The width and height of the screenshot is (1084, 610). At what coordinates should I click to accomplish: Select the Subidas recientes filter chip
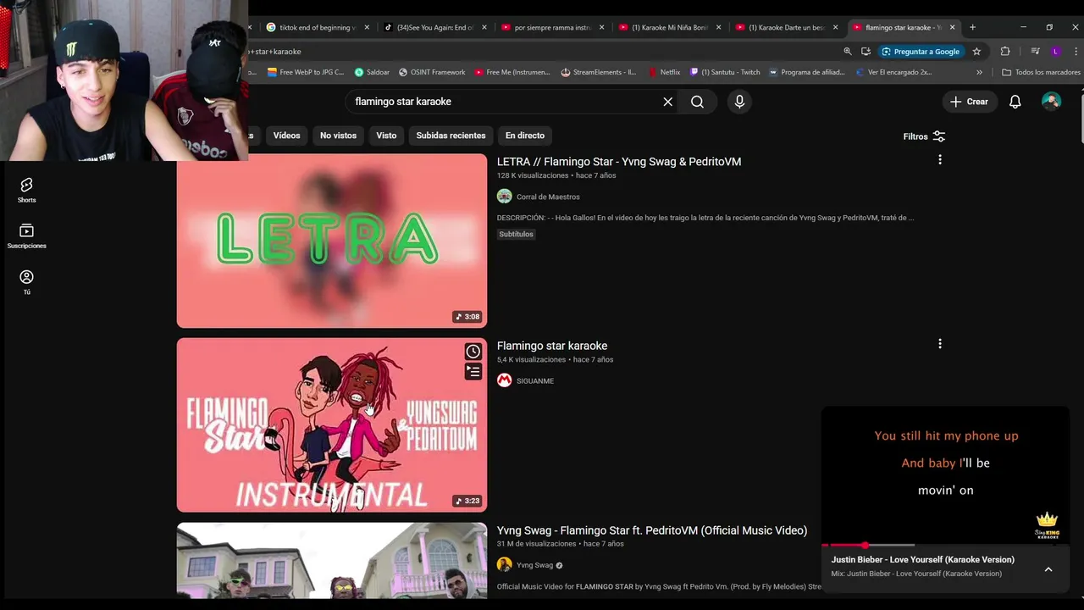pyautogui.click(x=451, y=136)
